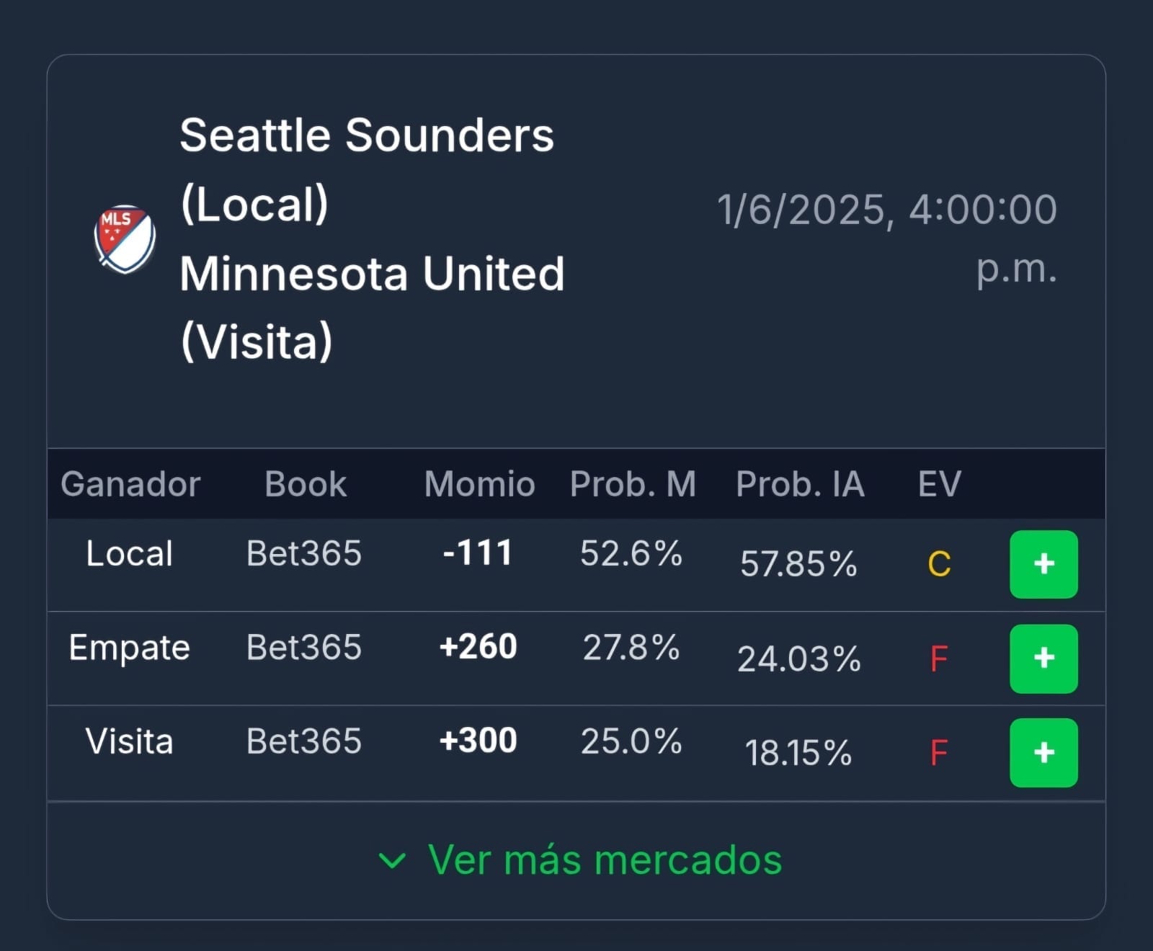This screenshot has width=1153, height=951.
Task: Open the Minnesota United (Visita) team name
Action: [x=372, y=308]
